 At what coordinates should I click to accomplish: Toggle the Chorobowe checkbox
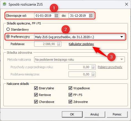click(x=36, y=102)
